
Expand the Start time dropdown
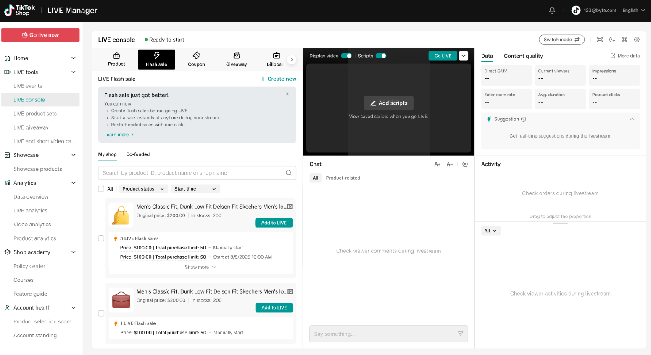coord(195,189)
